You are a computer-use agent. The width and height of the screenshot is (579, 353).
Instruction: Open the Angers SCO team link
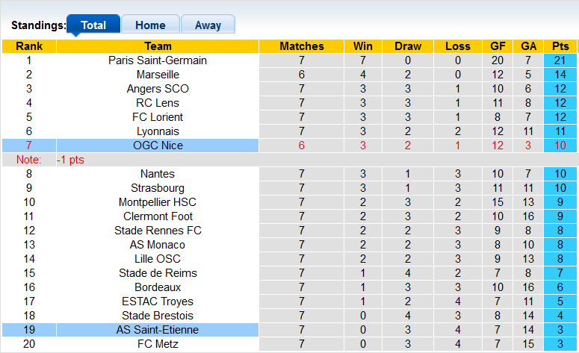point(158,89)
